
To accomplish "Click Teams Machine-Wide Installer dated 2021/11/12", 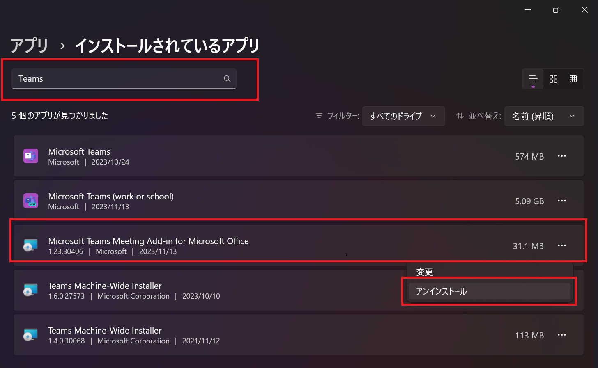I will tap(105, 331).
